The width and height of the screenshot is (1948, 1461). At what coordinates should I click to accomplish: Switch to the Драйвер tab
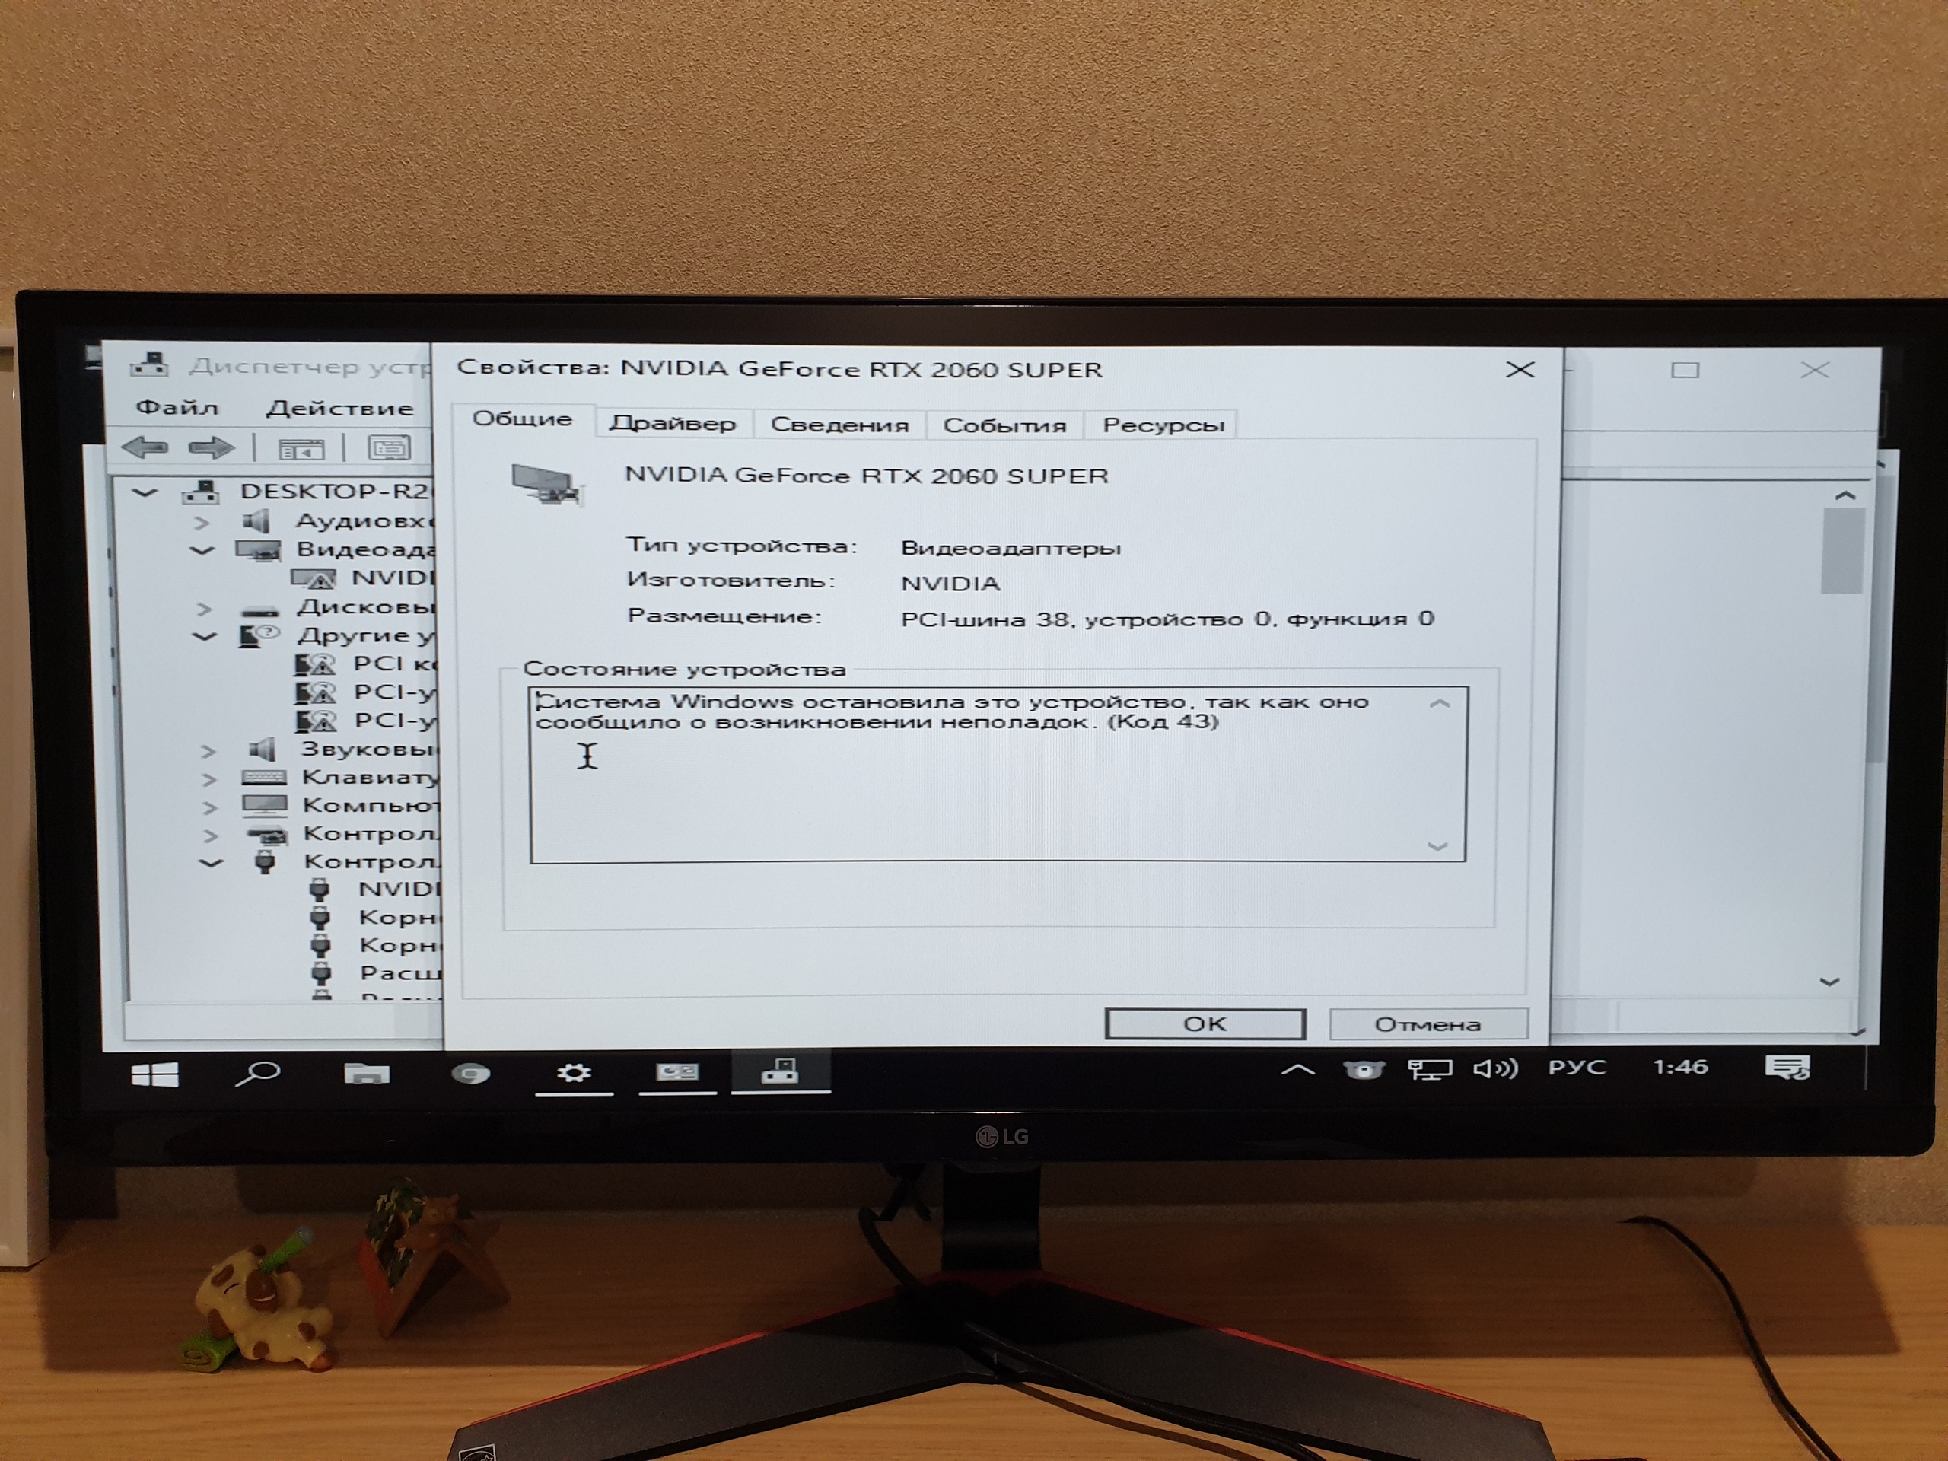673,424
